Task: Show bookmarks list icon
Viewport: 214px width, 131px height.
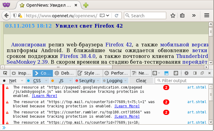Action: pos(182,15)
